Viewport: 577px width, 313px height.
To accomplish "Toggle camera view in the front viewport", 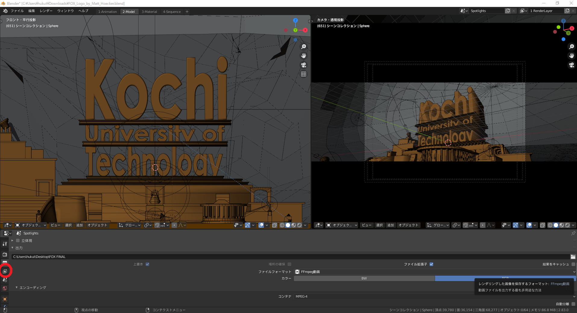I will click(304, 65).
